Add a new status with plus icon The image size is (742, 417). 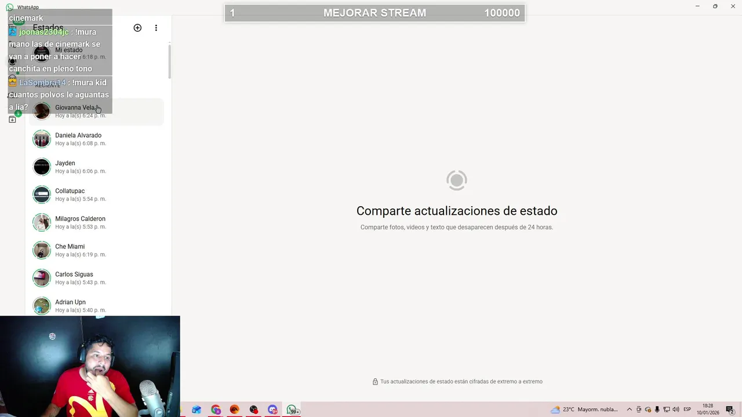click(137, 28)
